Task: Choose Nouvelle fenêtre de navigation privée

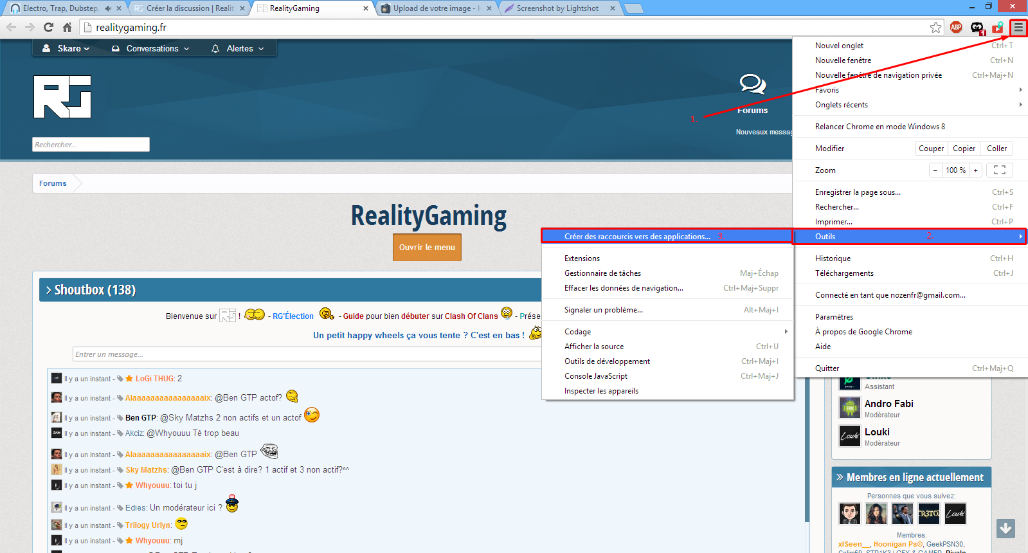Action: (911, 75)
